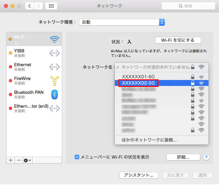This screenshot has height=185, width=219.
Task: Open the network environment dropdown
Action: 122,22
